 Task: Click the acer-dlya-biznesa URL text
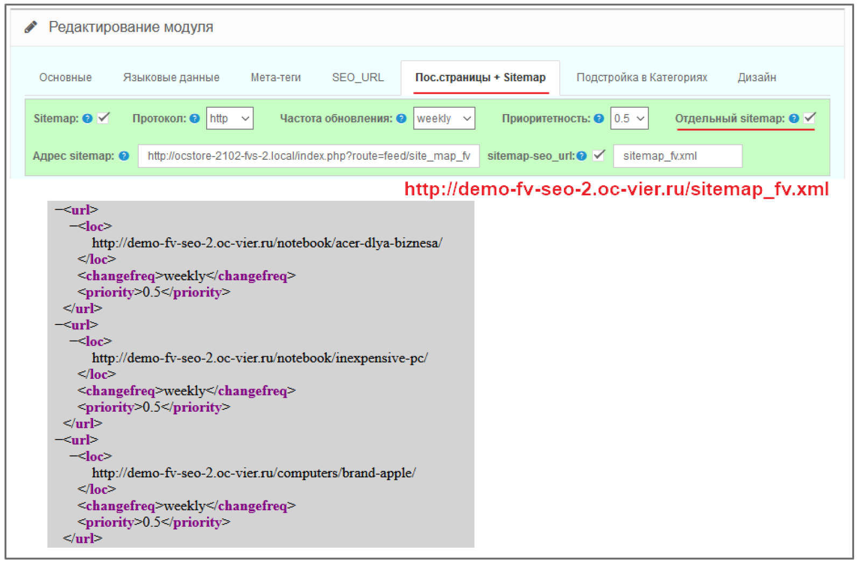267,243
